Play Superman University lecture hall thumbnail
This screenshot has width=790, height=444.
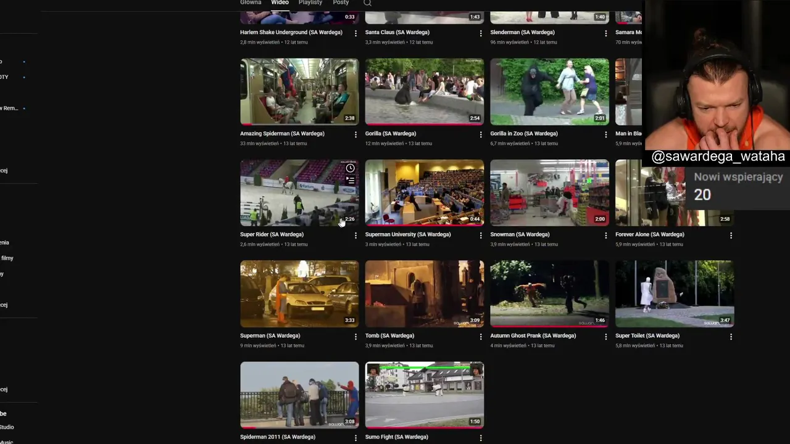[x=425, y=193]
